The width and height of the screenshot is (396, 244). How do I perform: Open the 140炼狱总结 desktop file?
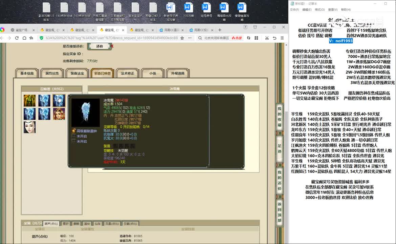pyautogui.click(x=64, y=10)
